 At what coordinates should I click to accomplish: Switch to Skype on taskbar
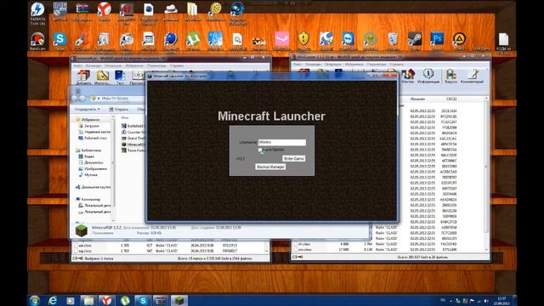(143, 300)
